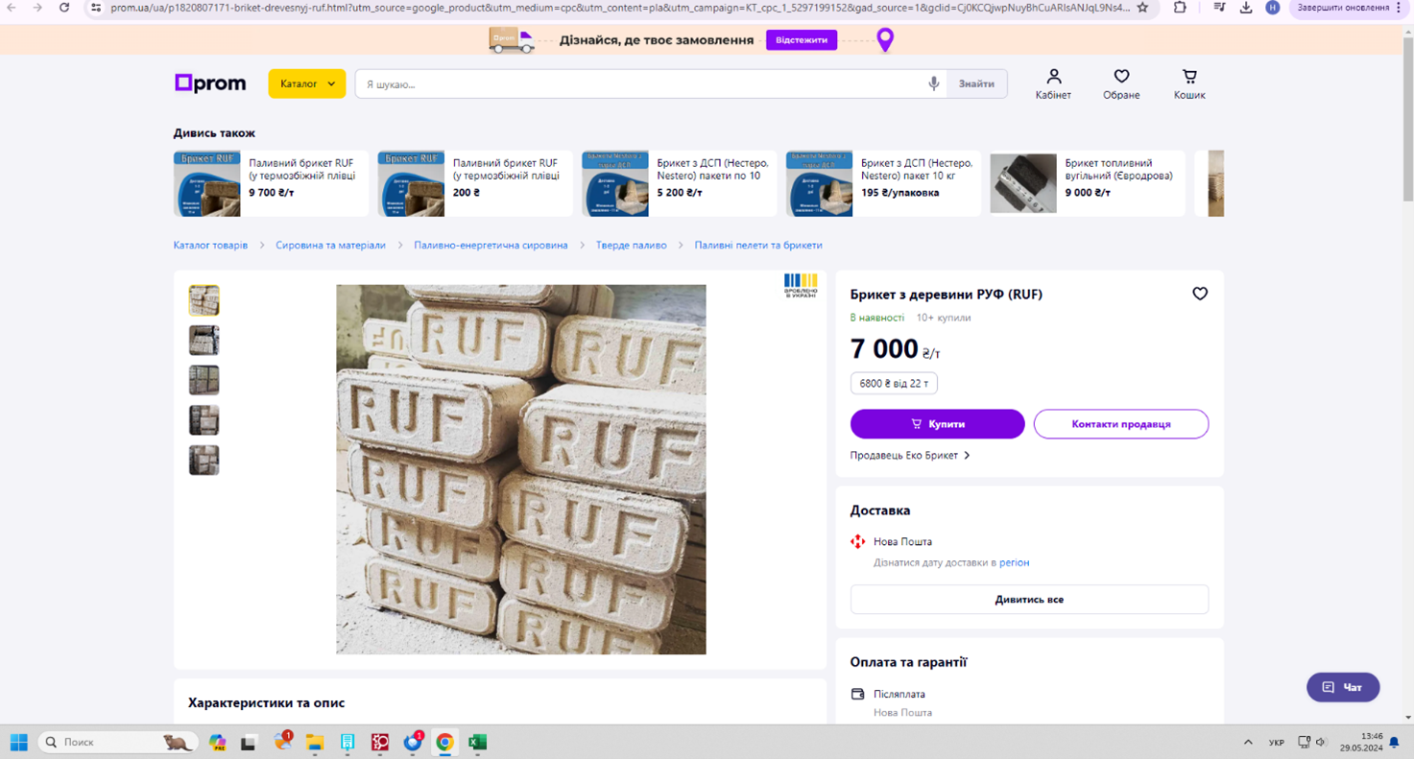
Task: Open Брикет з ДСП 5 200 ₴/т card
Action: [x=679, y=183]
